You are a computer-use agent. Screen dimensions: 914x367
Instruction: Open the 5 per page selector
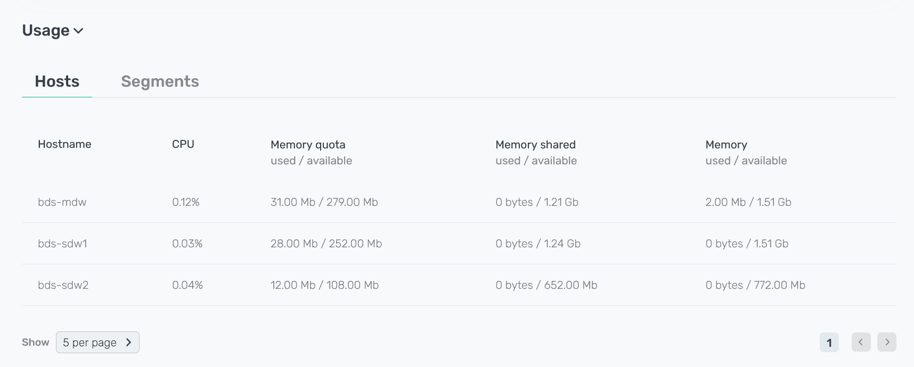(97, 342)
